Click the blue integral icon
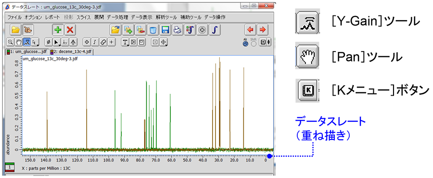Screen dimensions: 433x178 (215, 30)
